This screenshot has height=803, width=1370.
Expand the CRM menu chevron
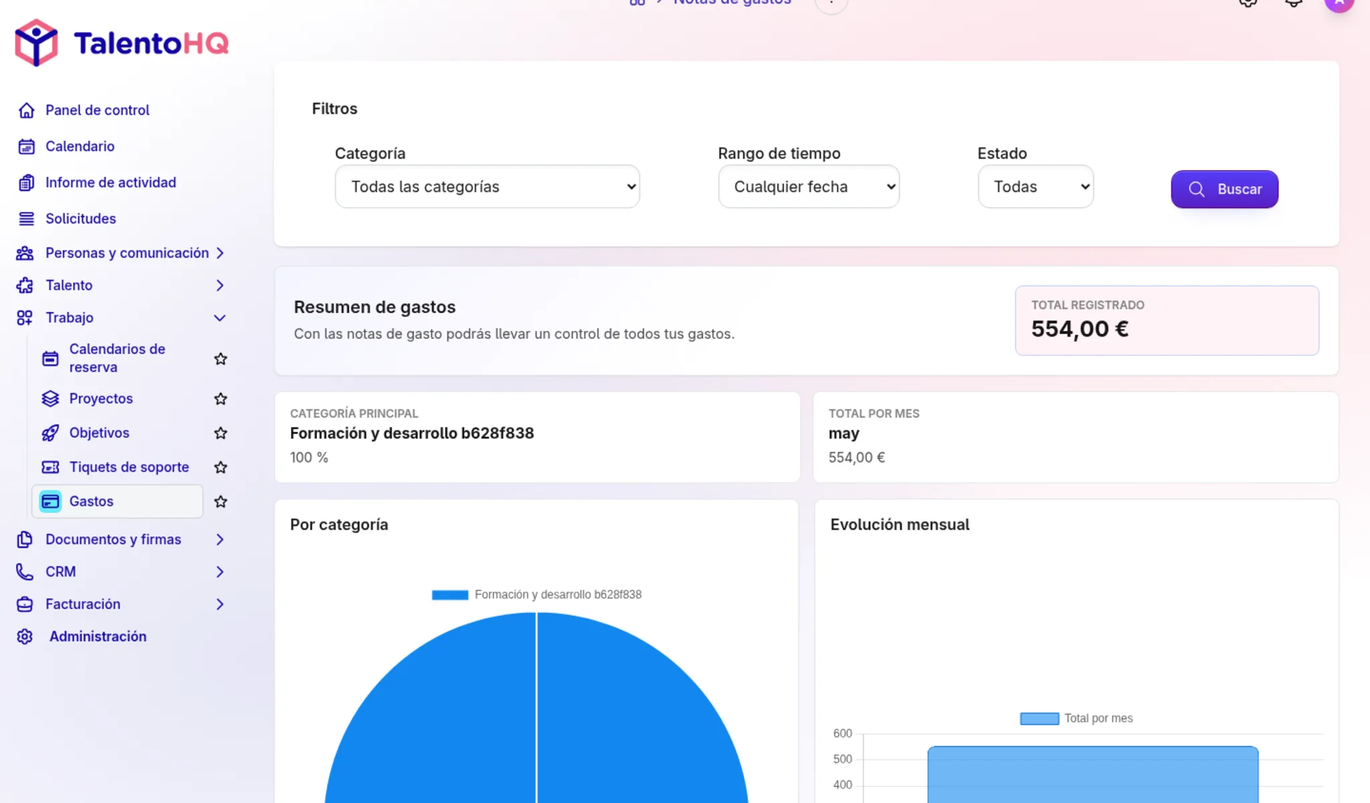click(x=220, y=571)
